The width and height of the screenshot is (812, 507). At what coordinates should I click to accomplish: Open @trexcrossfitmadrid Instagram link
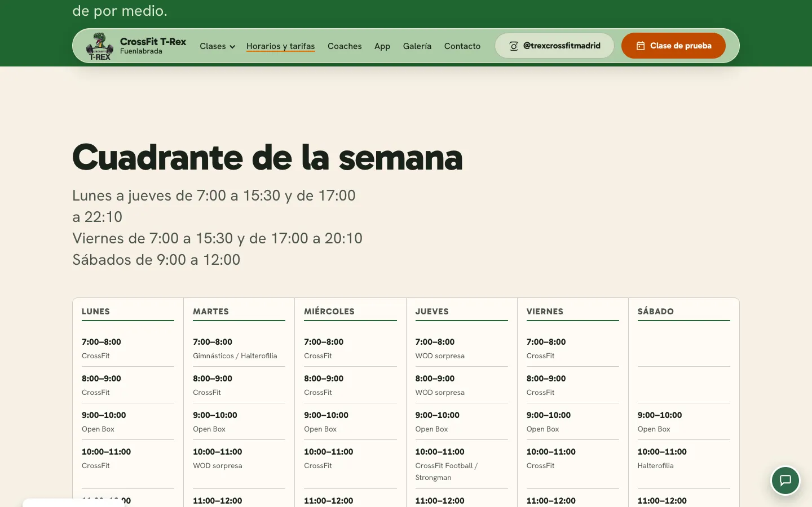[x=554, y=46]
